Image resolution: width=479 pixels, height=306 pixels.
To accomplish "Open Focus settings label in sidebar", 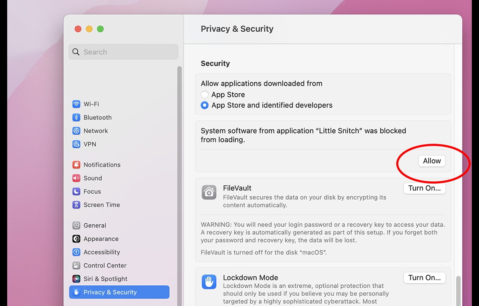I will click(x=92, y=191).
